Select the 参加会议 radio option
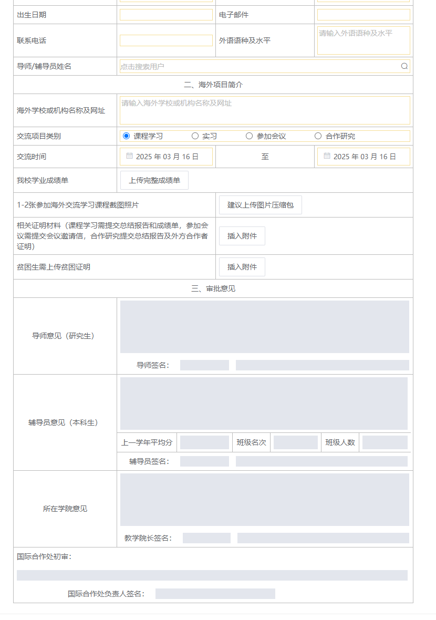This screenshot has height=620, width=436. tap(250, 136)
